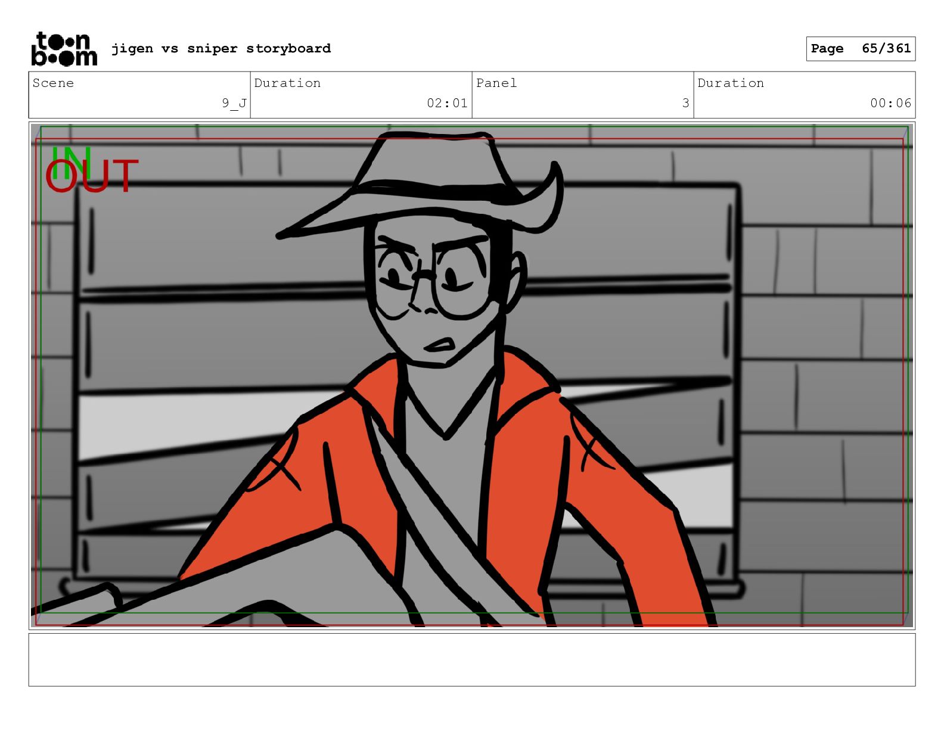
Task: Click the Toon Boom logo
Action: [x=64, y=49]
